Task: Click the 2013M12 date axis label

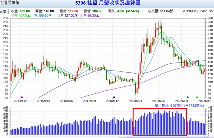Action: click(20, 101)
